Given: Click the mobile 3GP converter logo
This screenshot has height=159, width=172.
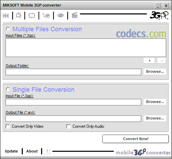Looking at the screenshot, I should pos(143,152).
